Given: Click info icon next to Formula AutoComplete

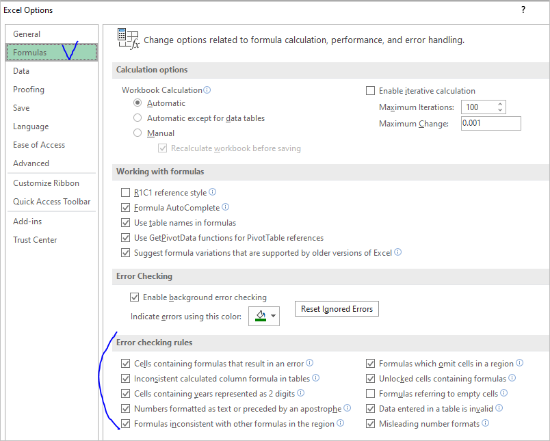Looking at the screenshot, I should tap(226, 207).
